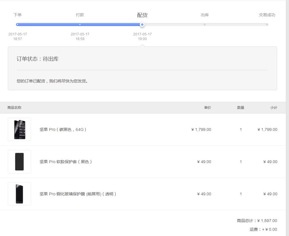Click quantity 1 in 钢化玻璃保护膜 row

point(241,194)
